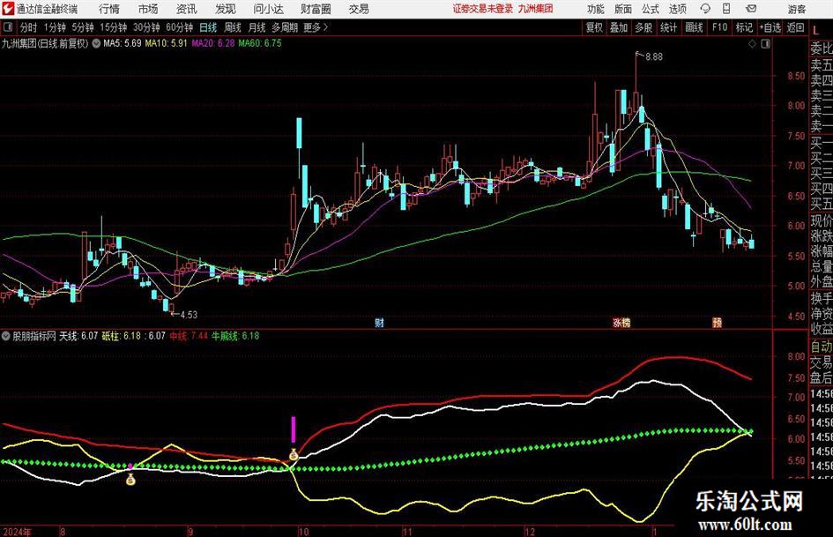Screen dimensions: 833x537
Task: Click the 8.88 high price label
Action: pyautogui.click(x=654, y=57)
